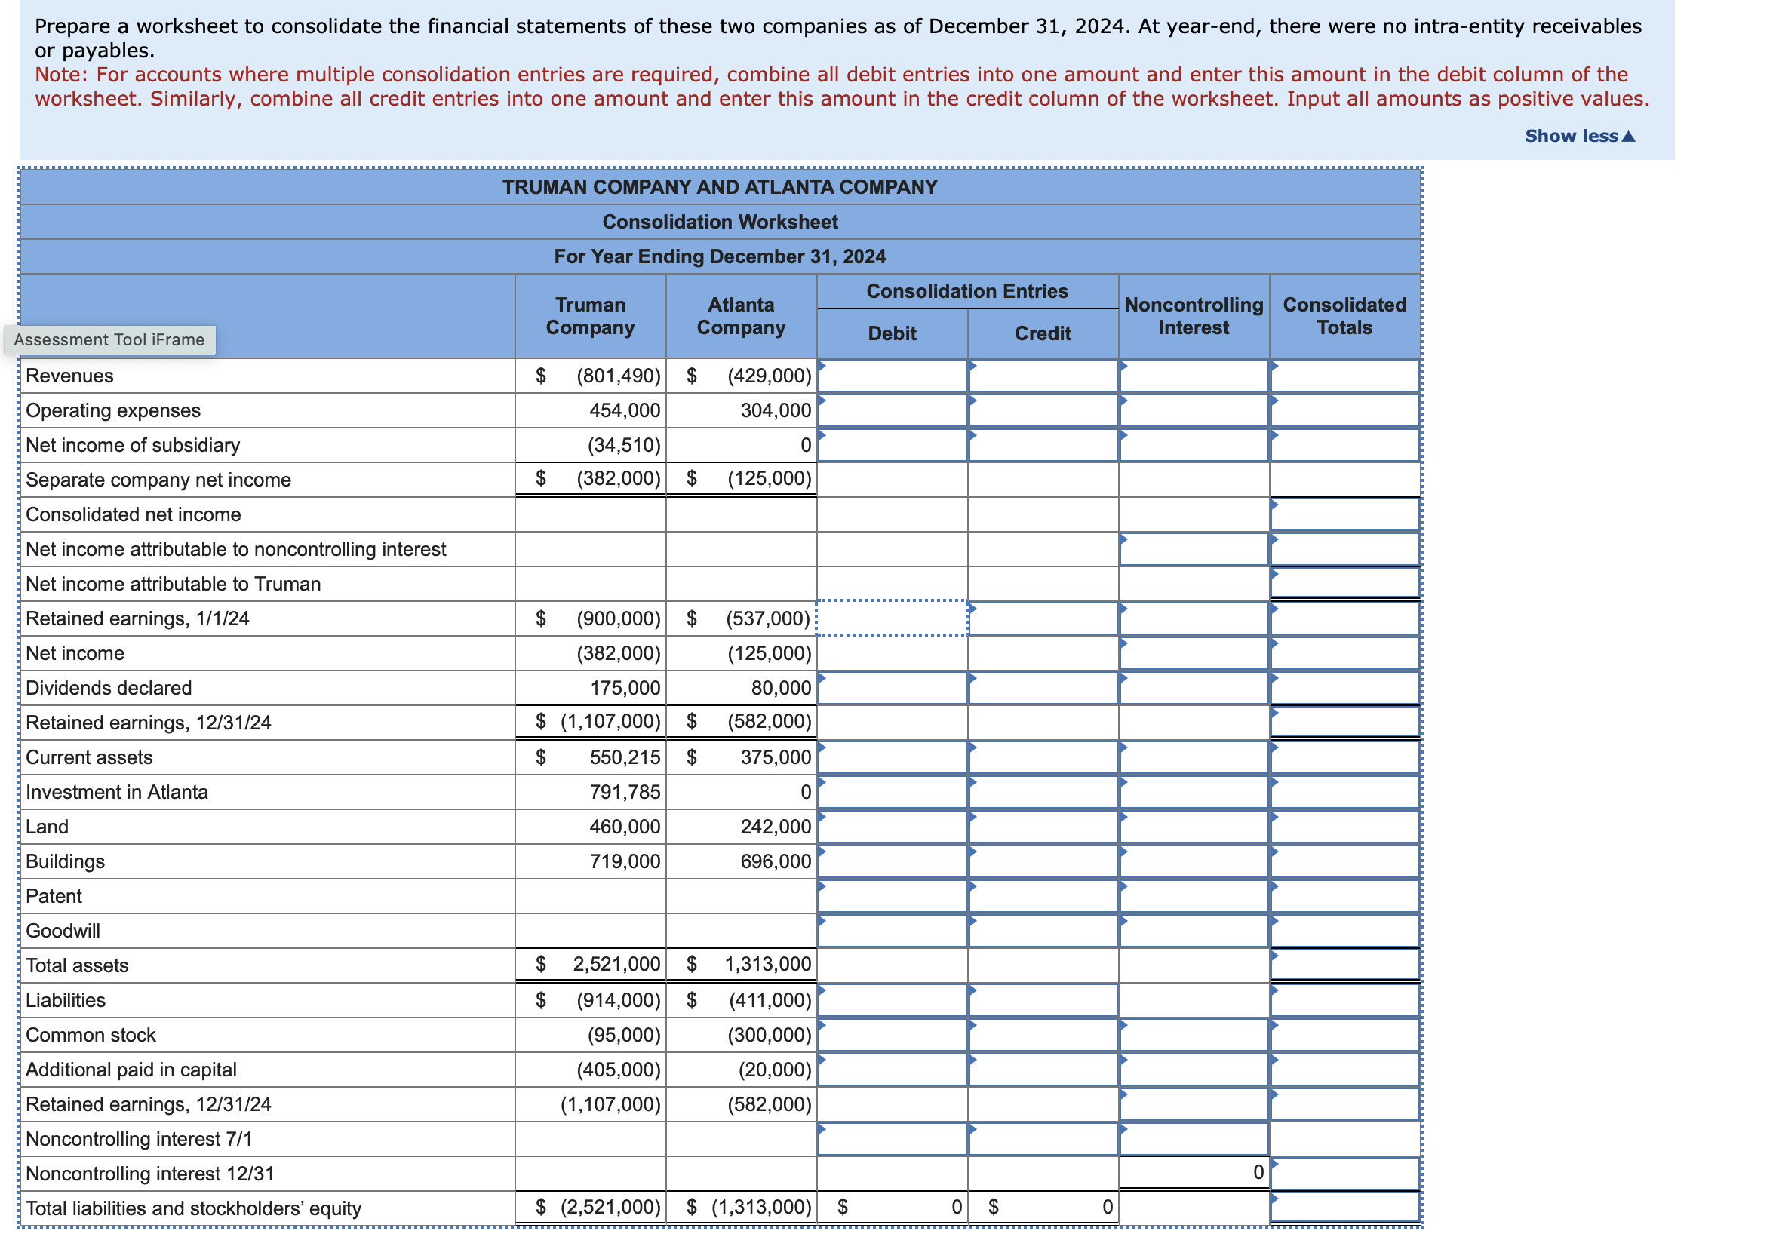Select Net income of subsidiary debit cell
The height and width of the screenshot is (1237, 1776).
point(892,445)
